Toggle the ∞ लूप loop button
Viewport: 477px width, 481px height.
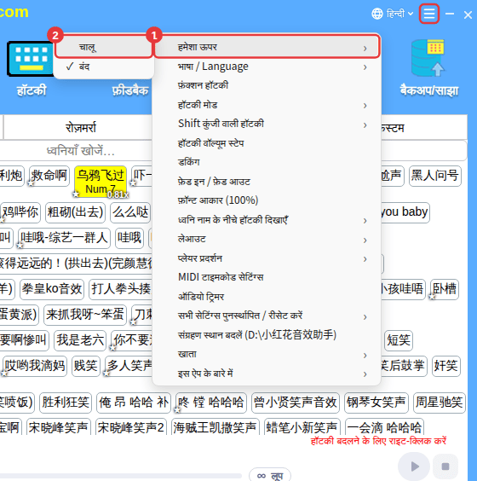tap(270, 475)
